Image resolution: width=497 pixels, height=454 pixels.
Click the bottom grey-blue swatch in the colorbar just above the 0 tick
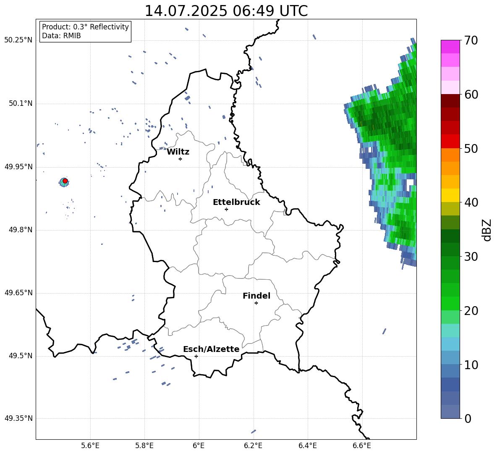pyautogui.click(x=450, y=412)
